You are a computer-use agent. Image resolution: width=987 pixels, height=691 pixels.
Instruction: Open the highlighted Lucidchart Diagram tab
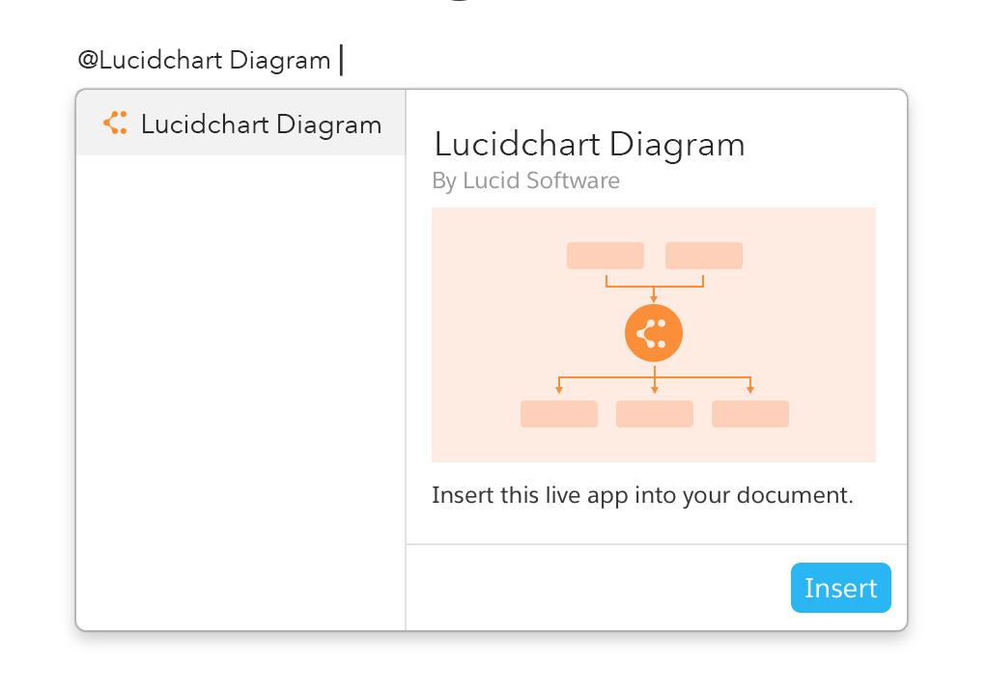(x=240, y=124)
